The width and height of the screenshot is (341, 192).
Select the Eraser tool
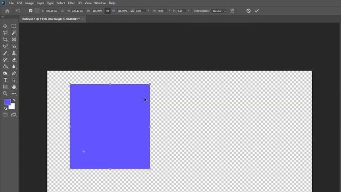pos(14,60)
